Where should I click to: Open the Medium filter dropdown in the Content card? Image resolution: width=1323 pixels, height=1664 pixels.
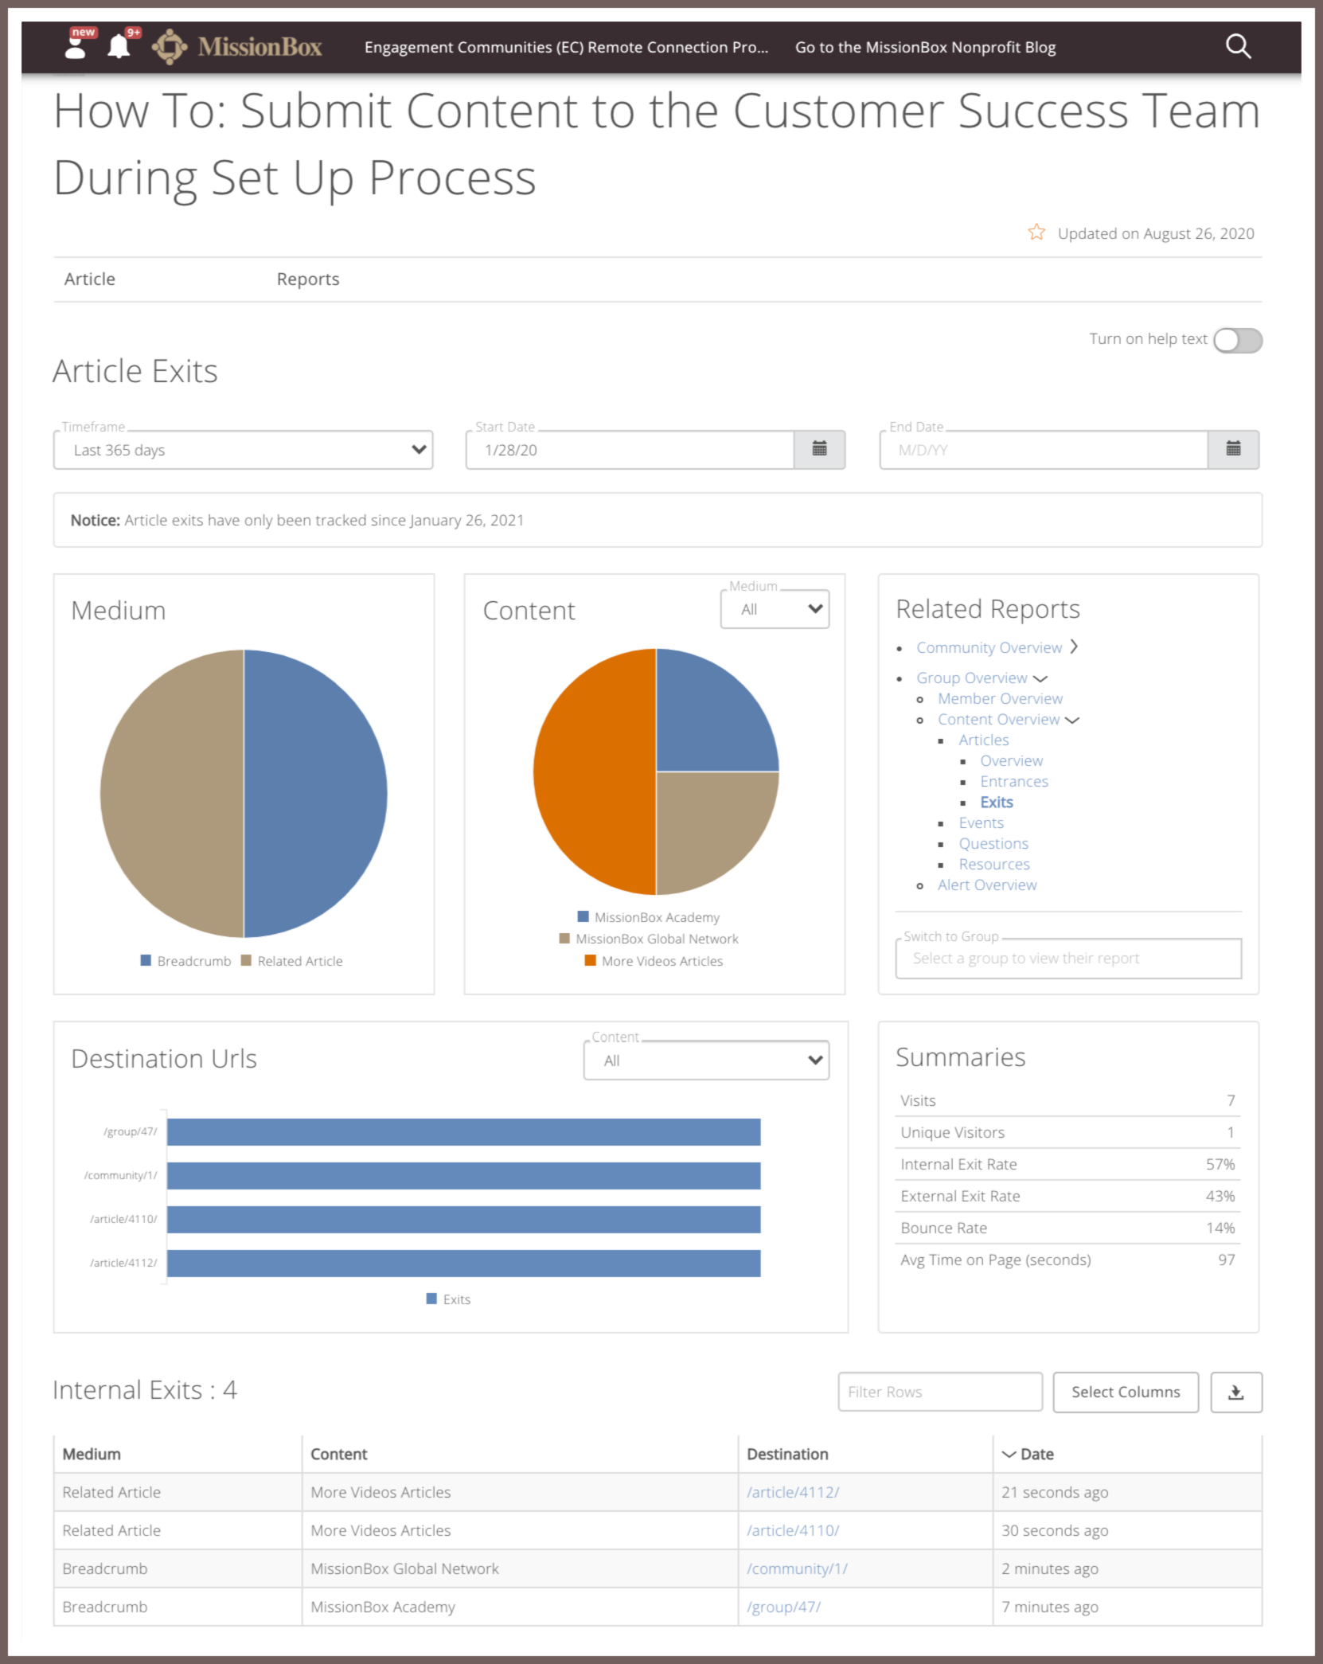(x=775, y=609)
